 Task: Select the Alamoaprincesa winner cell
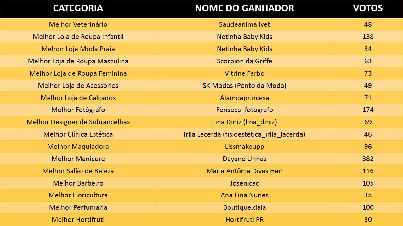coord(244,98)
